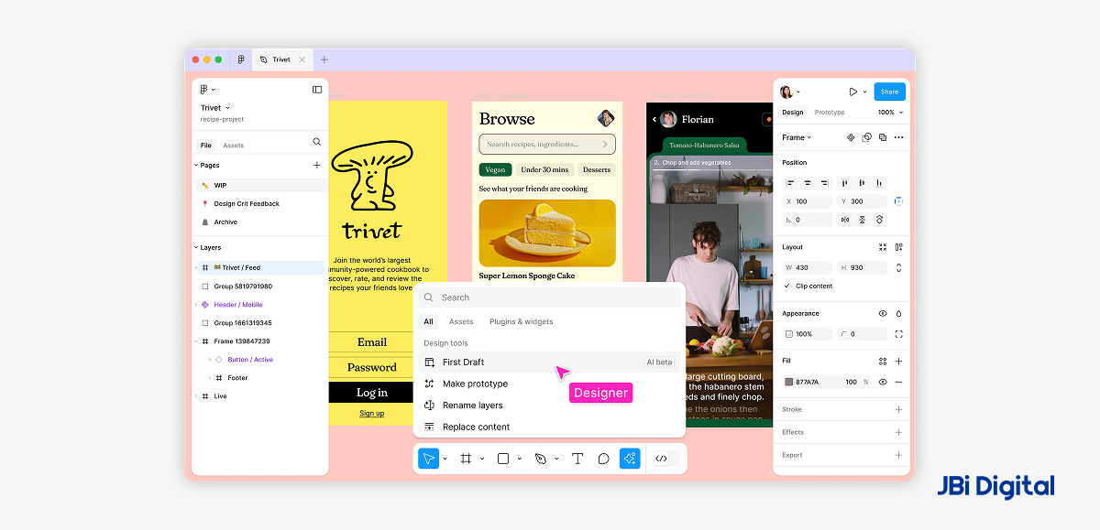Align horizontal centers in the Position section
Image resolution: width=1100 pixels, height=530 pixels.
(x=808, y=183)
